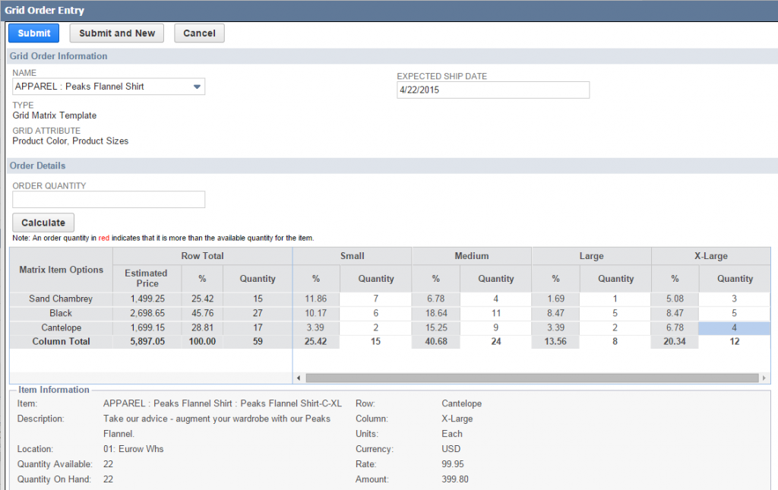This screenshot has height=490, width=778.
Task: Click the Expected Ship Date field
Action: point(492,90)
